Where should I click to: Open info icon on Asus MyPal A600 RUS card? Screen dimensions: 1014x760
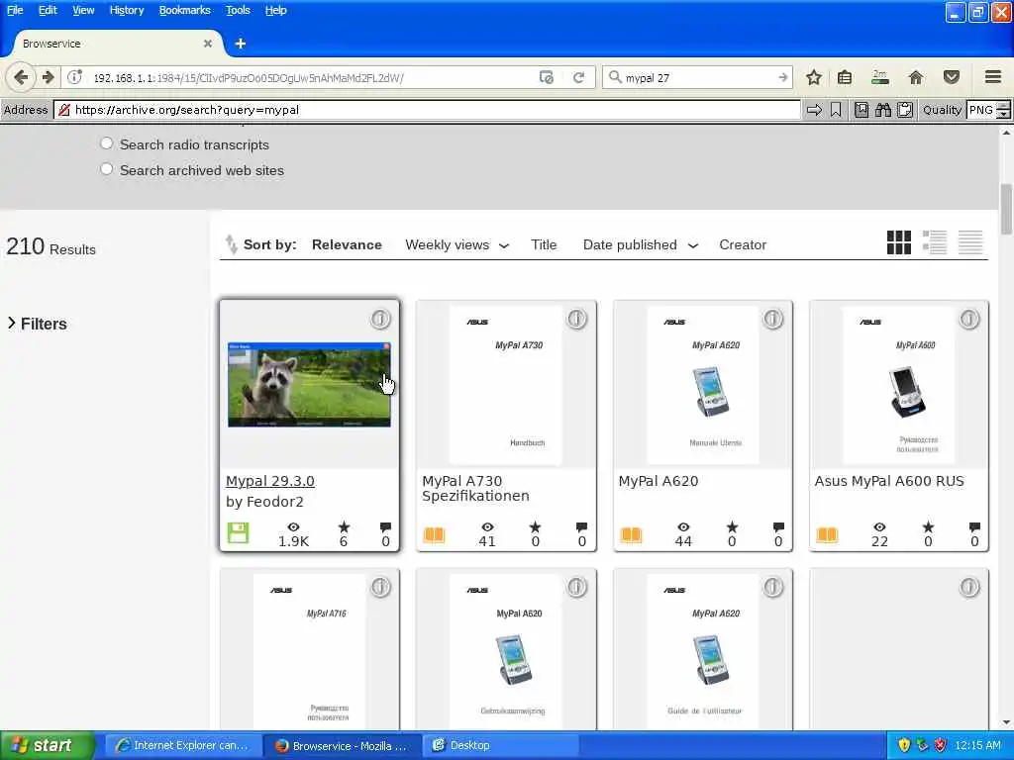pyautogui.click(x=969, y=319)
